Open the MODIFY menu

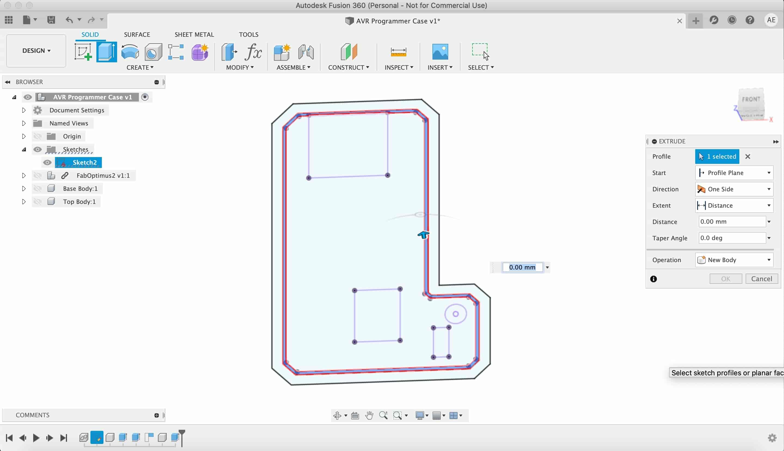click(240, 68)
